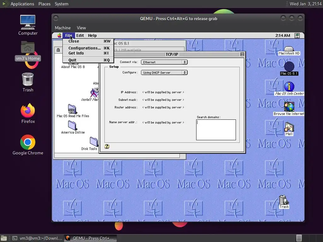Click the About Mac OS 8 label
323x242 pixels.
[73, 67]
